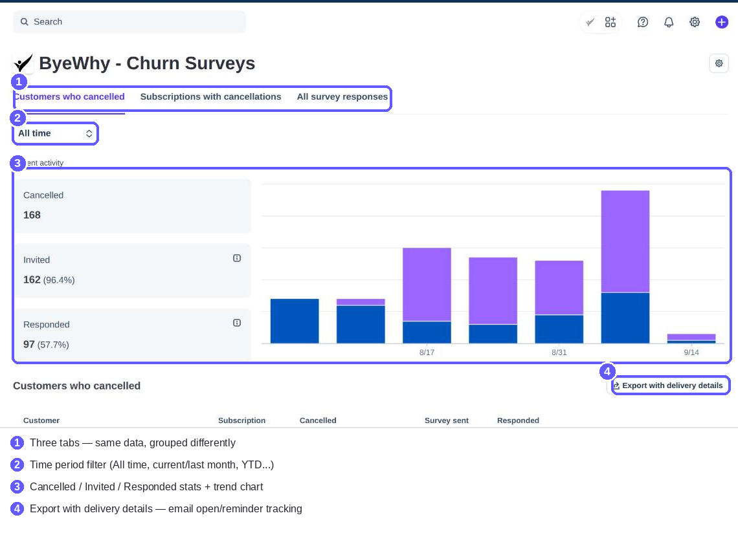Click the export icon in Export button
Image resolution: width=738 pixels, height=533 pixels.
click(x=616, y=386)
